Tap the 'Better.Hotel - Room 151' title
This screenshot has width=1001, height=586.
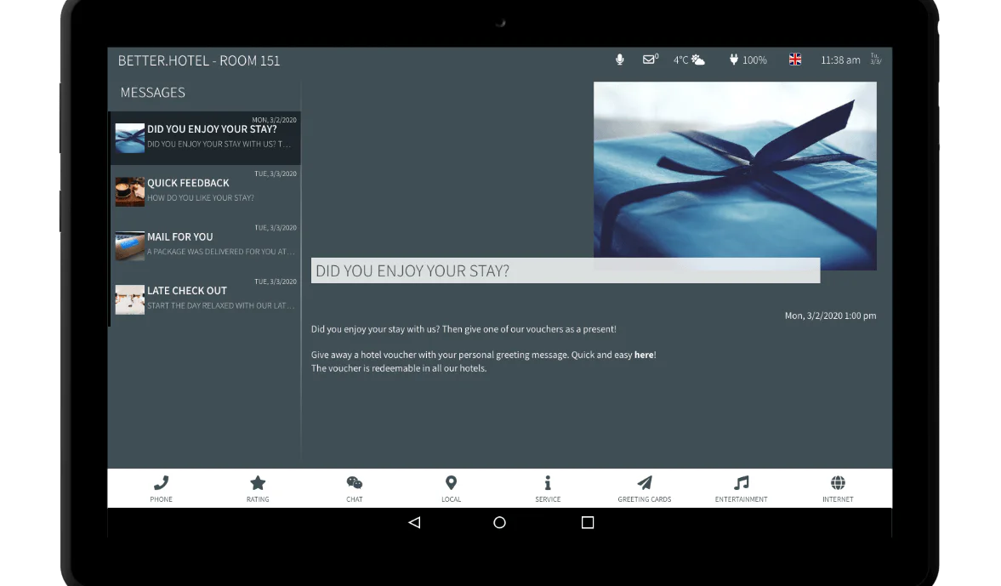pyautogui.click(x=198, y=60)
